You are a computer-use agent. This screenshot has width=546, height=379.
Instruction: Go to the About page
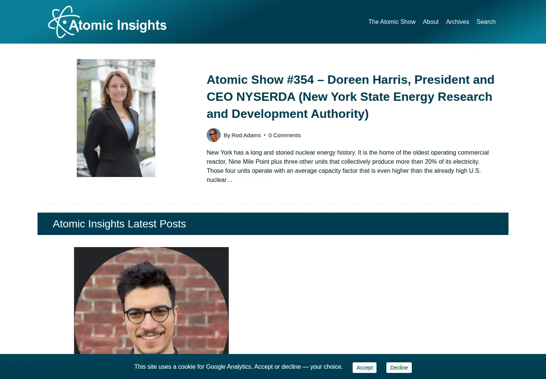(x=431, y=22)
